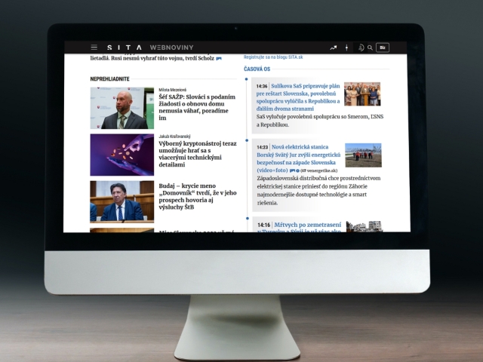Open the search magnifier icon

click(x=370, y=48)
